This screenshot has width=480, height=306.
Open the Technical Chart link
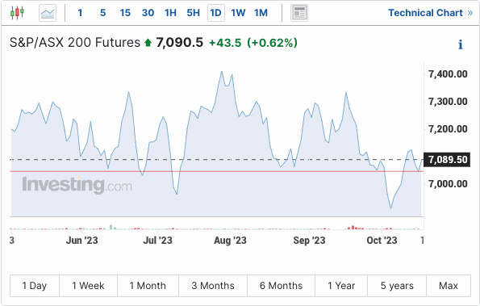425,13
